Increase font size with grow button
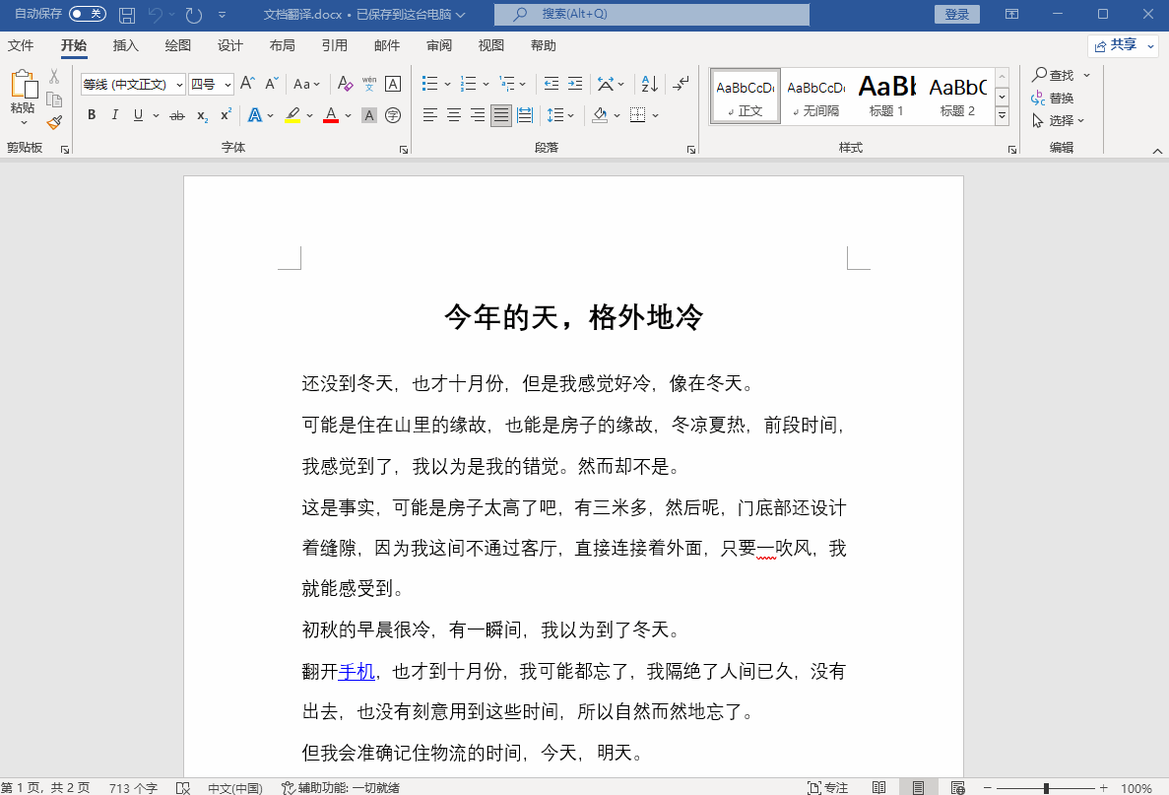1169x795 pixels. click(247, 84)
